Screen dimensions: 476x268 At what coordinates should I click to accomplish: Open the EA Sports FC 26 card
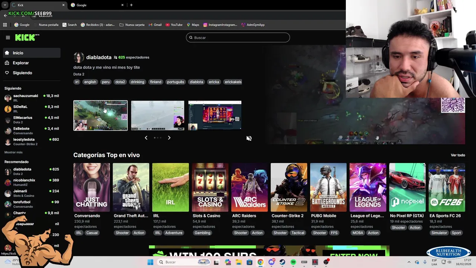pyautogui.click(x=447, y=187)
